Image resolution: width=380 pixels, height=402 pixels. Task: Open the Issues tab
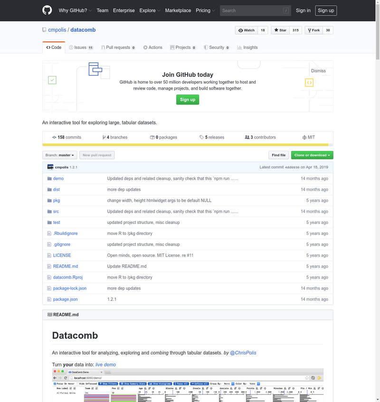click(x=81, y=47)
